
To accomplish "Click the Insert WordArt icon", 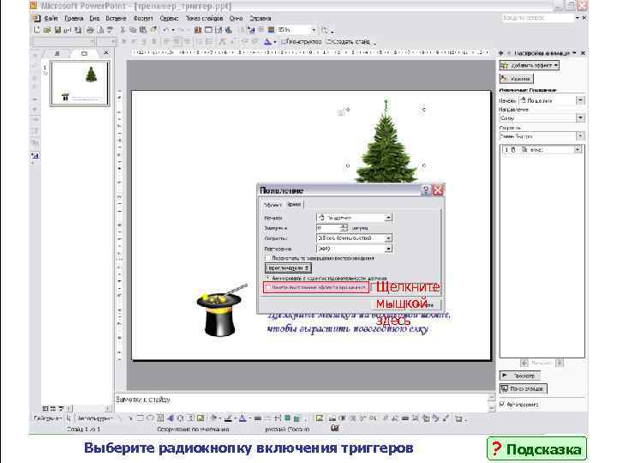I will pos(170,418).
